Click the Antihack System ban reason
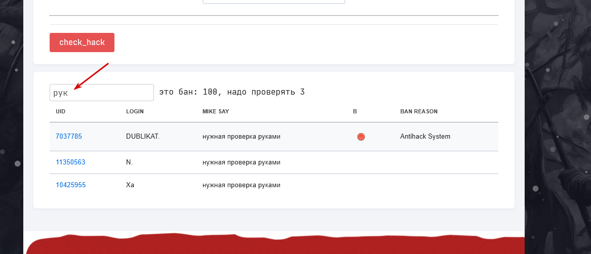This screenshot has width=591, height=254. pos(425,137)
